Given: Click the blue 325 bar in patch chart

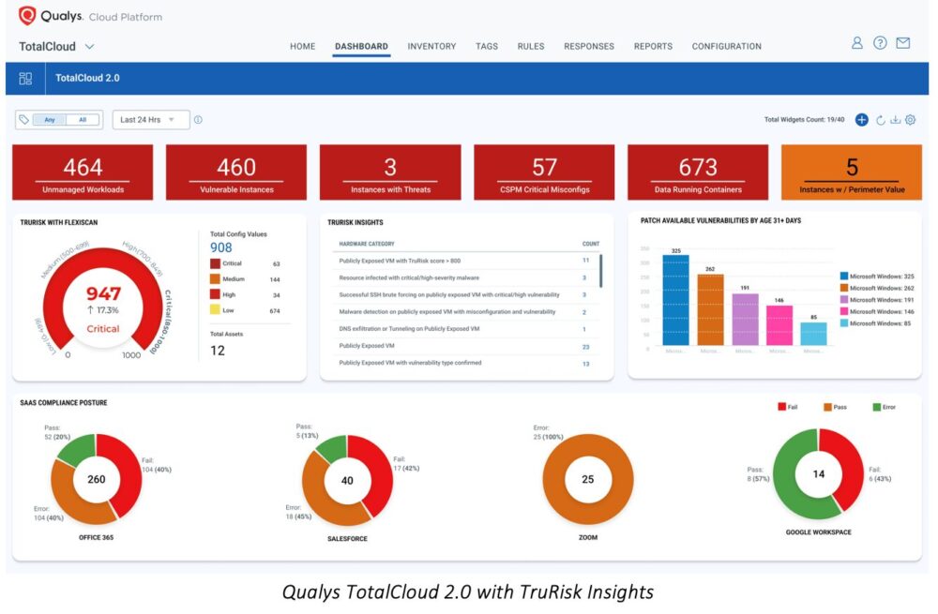Looking at the screenshot, I should click(x=675, y=300).
